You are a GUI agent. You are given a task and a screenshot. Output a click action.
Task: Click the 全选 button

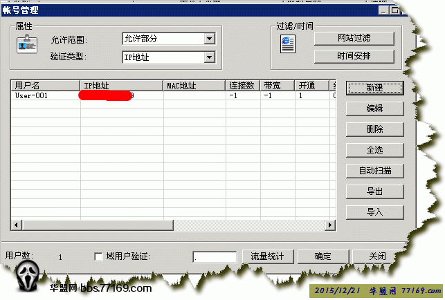point(374,150)
